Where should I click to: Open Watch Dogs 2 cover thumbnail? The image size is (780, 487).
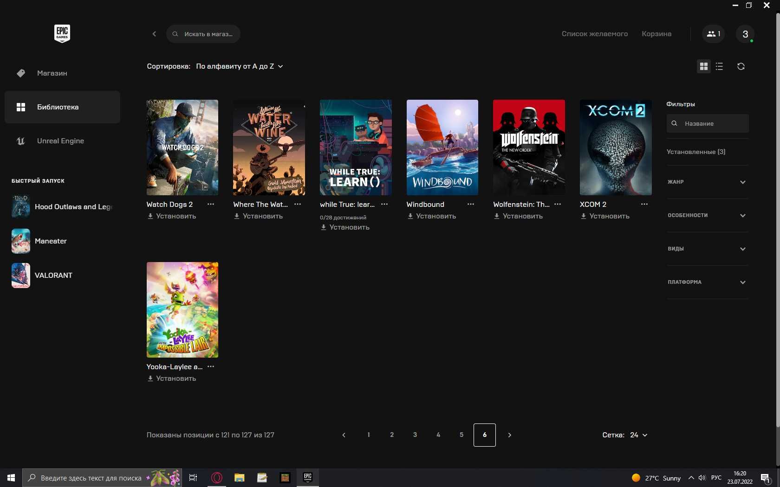(182, 147)
